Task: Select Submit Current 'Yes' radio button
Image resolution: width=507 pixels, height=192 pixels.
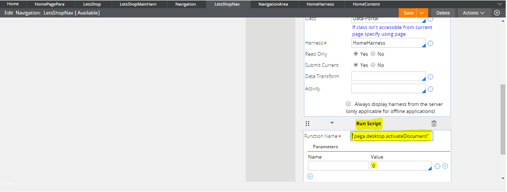Action: [x=356, y=65]
